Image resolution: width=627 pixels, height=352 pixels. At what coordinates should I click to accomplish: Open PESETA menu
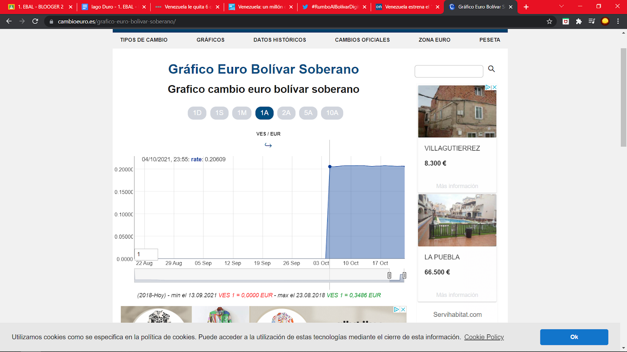pos(490,40)
